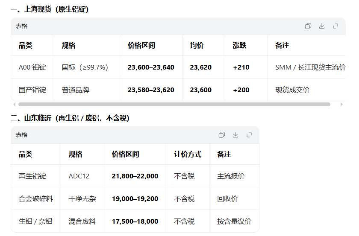Click the 一、上海现货 section heading
Screen dimensions: 359x236
coord(50,9)
